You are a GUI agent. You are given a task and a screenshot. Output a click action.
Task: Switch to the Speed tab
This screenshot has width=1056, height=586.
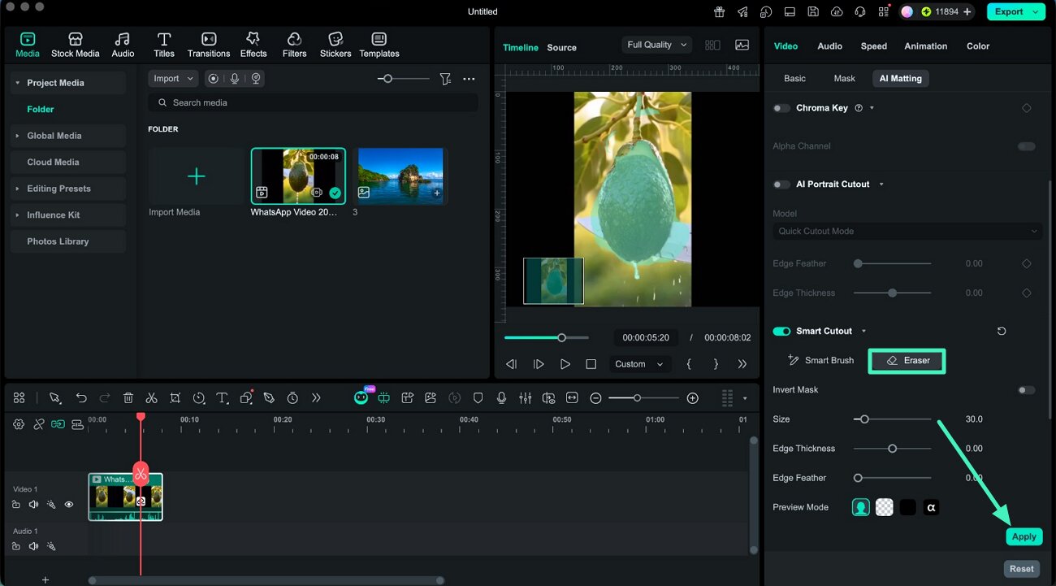pyautogui.click(x=874, y=46)
